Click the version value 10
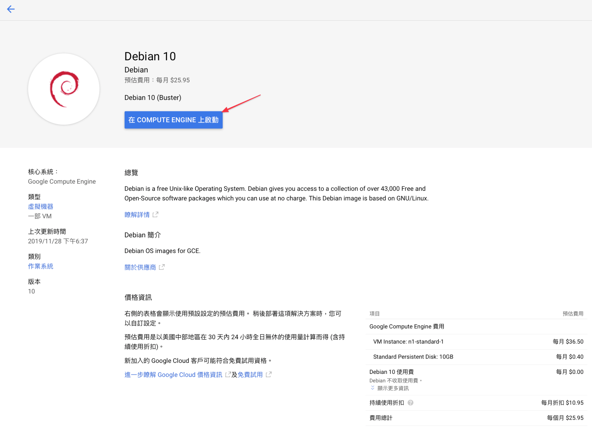592x427 pixels. 32,291
